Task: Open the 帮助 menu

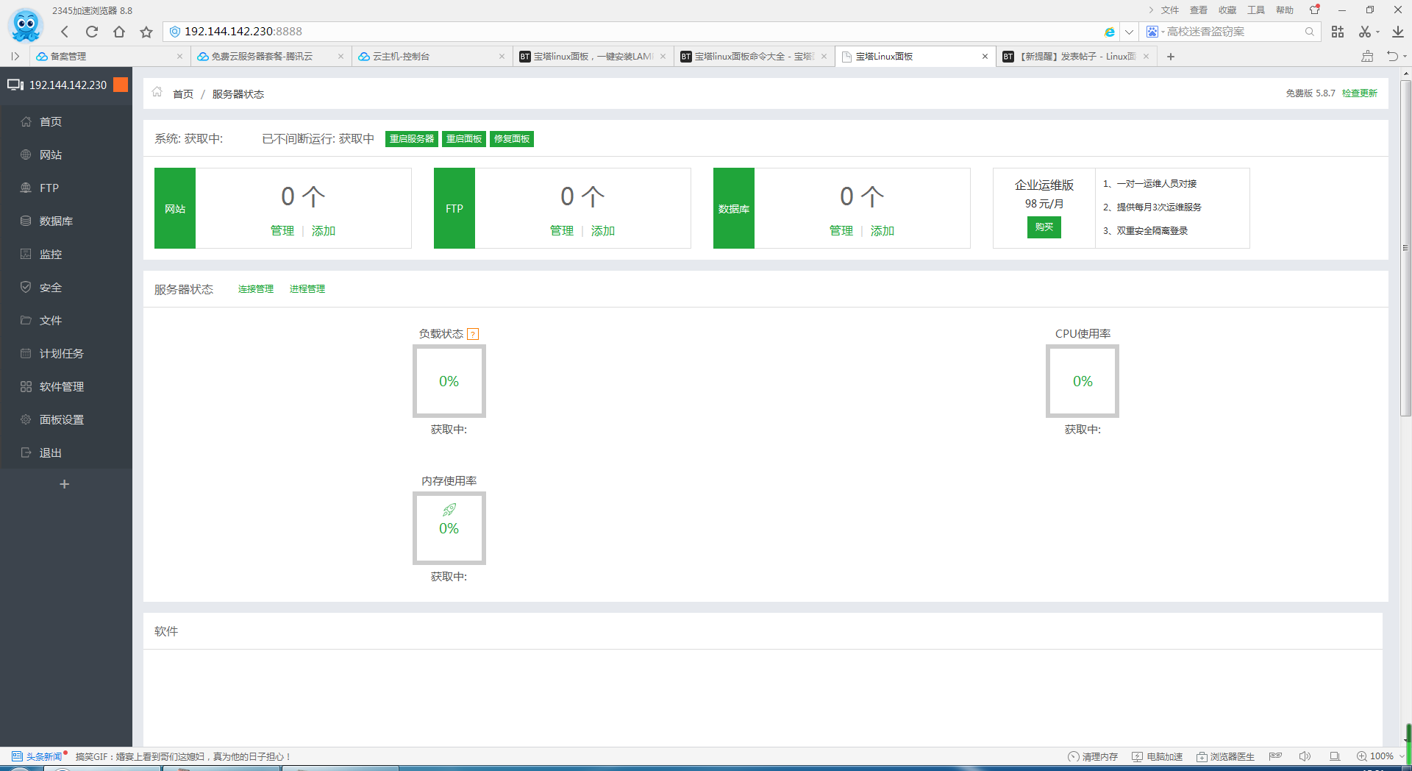Action: coord(1285,10)
